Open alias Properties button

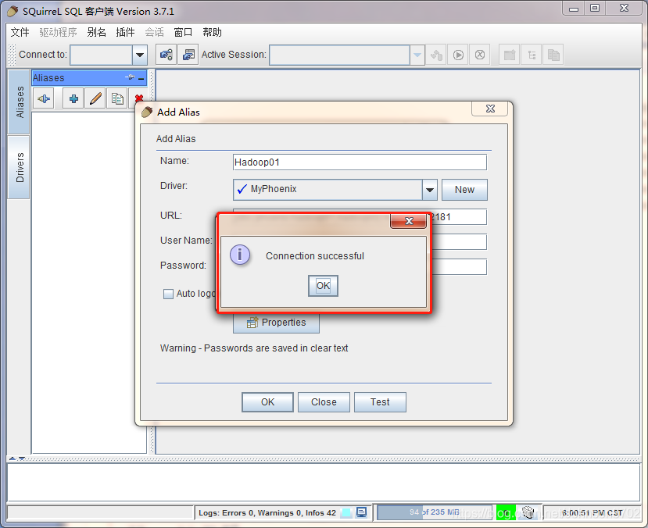[276, 323]
